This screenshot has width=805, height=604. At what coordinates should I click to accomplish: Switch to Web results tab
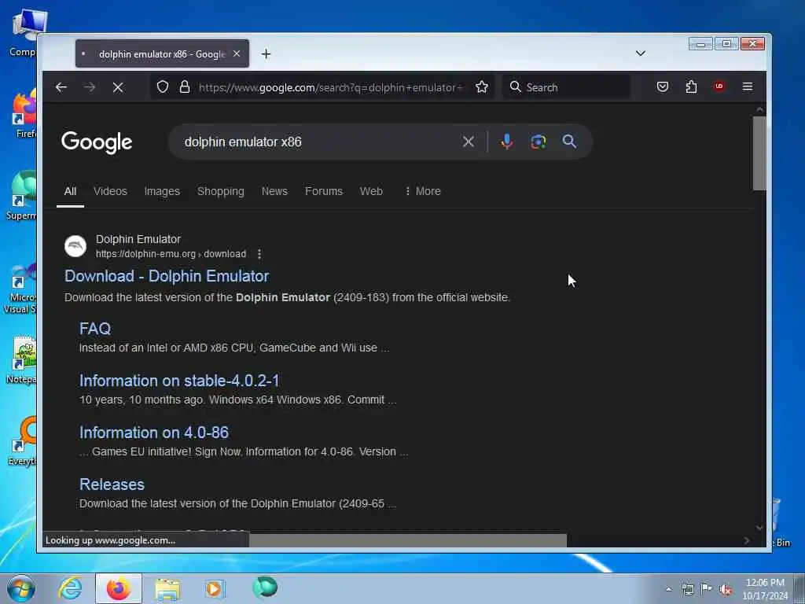pos(371,191)
